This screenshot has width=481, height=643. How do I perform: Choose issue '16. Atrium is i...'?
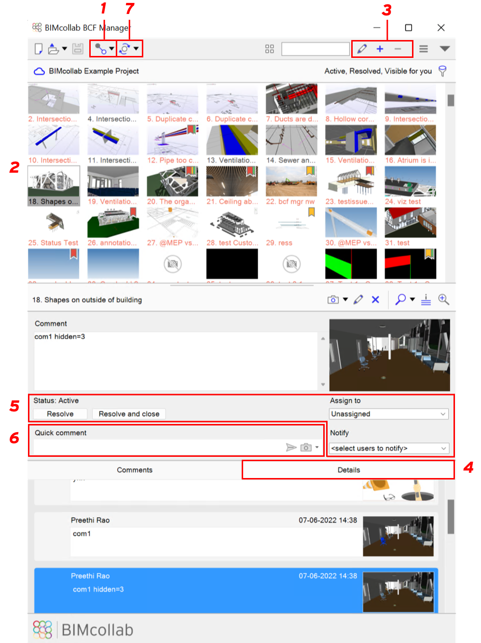point(411,145)
